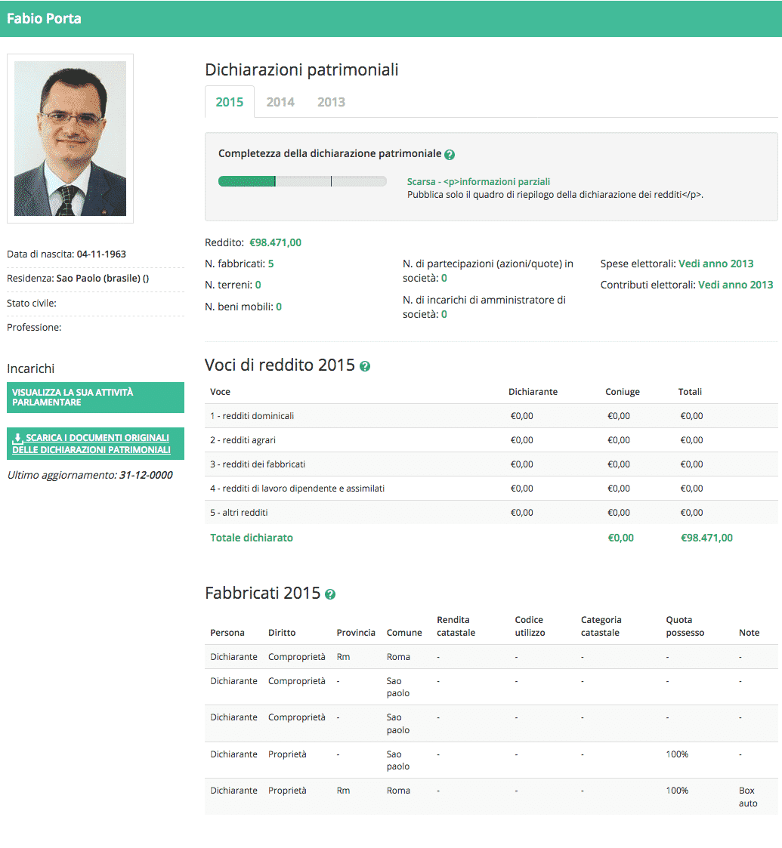
Task: Click Professione label in sidebar
Action: pyautogui.click(x=34, y=328)
